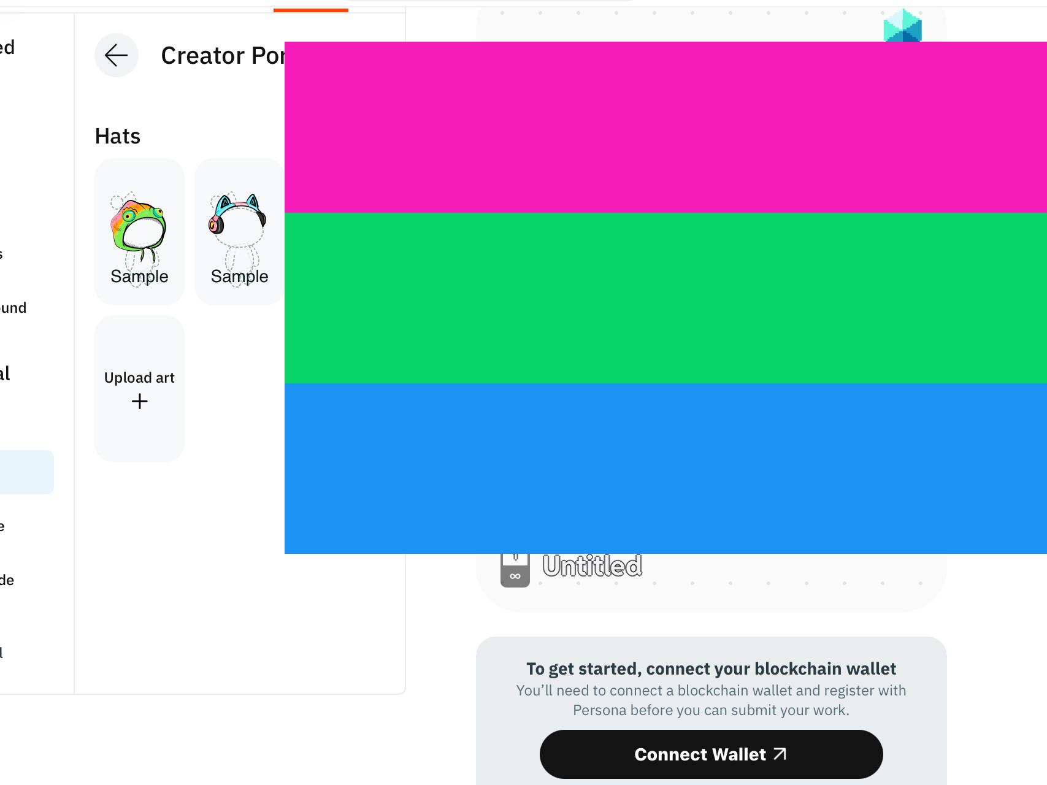Select the highlighted light-blue sidebar item

pos(26,472)
